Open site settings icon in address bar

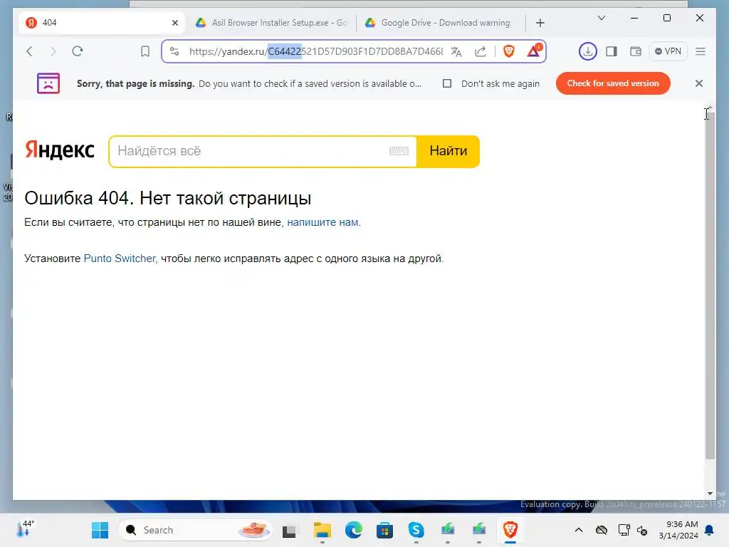pyautogui.click(x=174, y=51)
